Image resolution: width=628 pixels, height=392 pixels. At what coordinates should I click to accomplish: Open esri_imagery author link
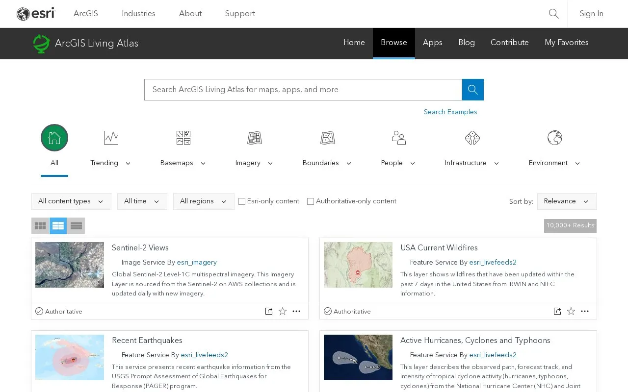(197, 262)
